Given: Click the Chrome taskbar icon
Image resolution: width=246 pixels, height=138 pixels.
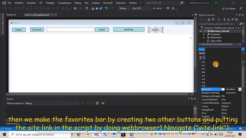Looking at the screenshot, I should [x=79, y=135].
